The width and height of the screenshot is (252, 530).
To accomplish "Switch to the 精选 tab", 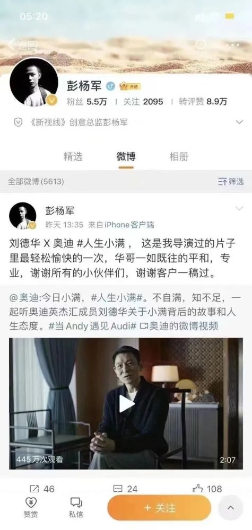I will tap(73, 156).
